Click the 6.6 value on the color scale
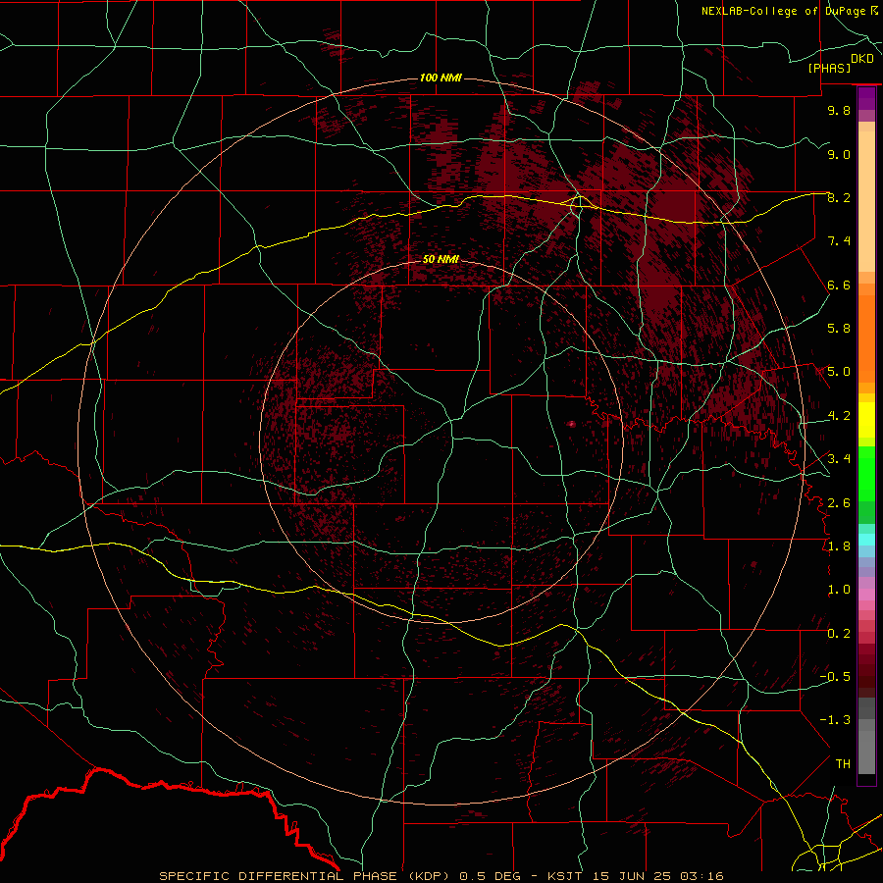The image size is (883, 883). point(839,285)
